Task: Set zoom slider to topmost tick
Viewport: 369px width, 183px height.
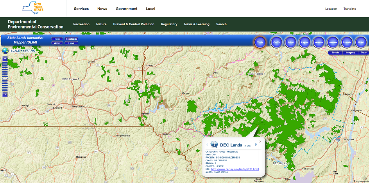Action: tap(5, 63)
